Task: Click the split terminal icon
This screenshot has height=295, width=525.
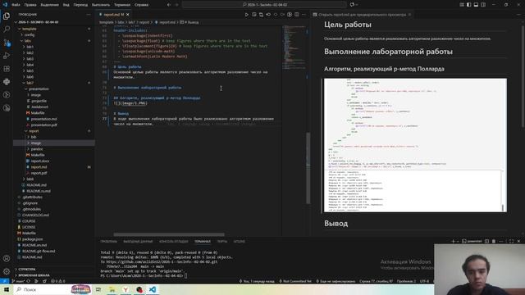Action: pos(486,241)
